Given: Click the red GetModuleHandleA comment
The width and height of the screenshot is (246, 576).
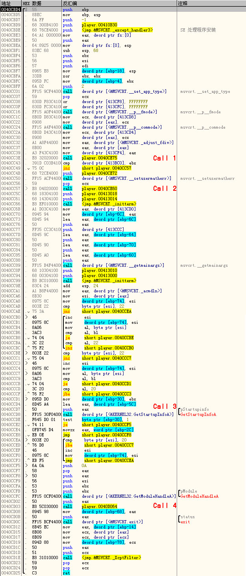Looking at the screenshot, I should click(x=200, y=496).
